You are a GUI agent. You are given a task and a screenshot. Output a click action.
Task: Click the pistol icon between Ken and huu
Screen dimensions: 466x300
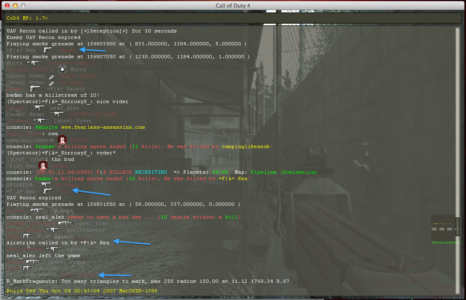(47, 191)
